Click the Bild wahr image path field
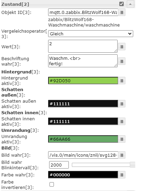Screen dimensions: 141x191 [x=83, y=155]
